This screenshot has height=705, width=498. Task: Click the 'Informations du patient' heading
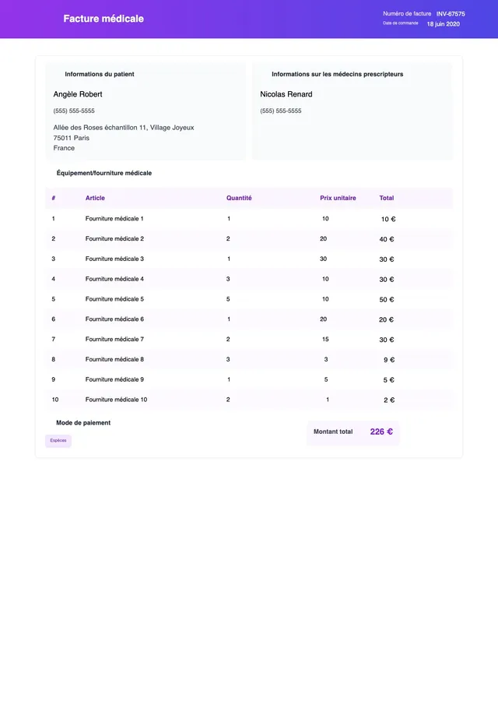(100, 74)
